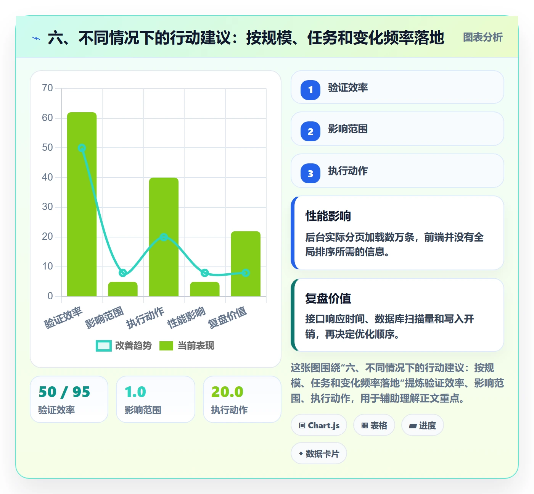Click the icon in the Chart.js tag

click(302, 425)
